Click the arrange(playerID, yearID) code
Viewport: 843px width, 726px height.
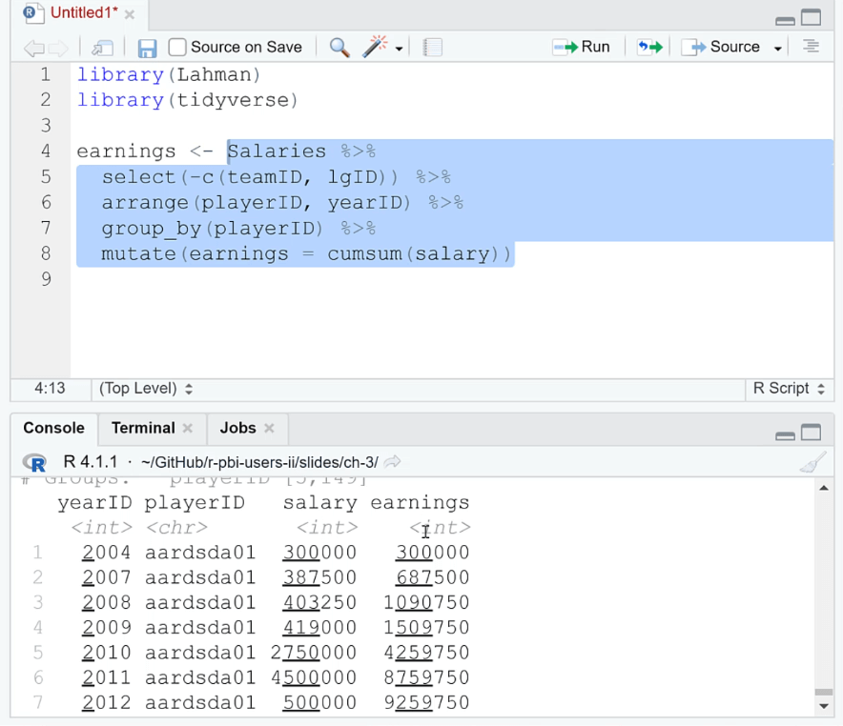(257, 203)
